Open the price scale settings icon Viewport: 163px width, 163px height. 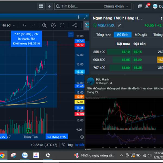point(82,137)
